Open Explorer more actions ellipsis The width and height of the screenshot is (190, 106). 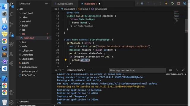(47, 4)
